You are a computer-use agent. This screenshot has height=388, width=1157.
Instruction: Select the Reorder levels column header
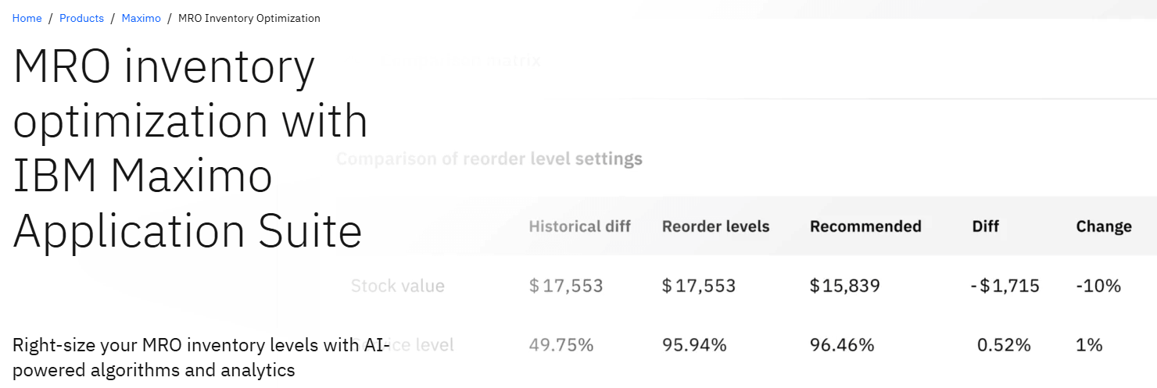coord(715,226)
